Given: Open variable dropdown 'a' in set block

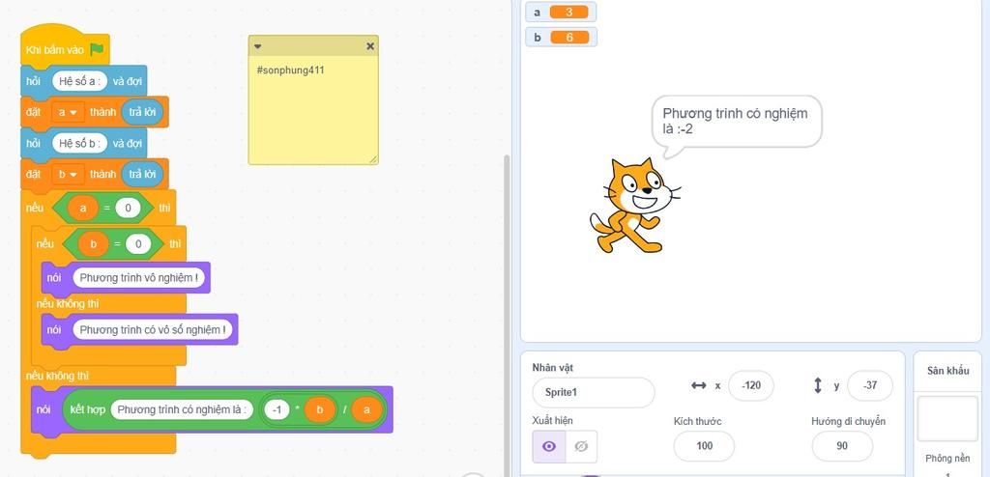Looking at the screenshot, I should coord(69,112).
